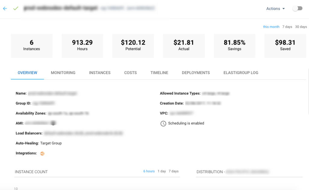This screenshot has width=309, height=190.
Task: Show stats for the last 7 days
Action: [x=287, y=27]
